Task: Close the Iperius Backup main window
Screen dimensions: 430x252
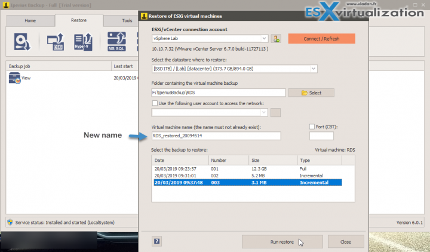Action: [423, 5]
